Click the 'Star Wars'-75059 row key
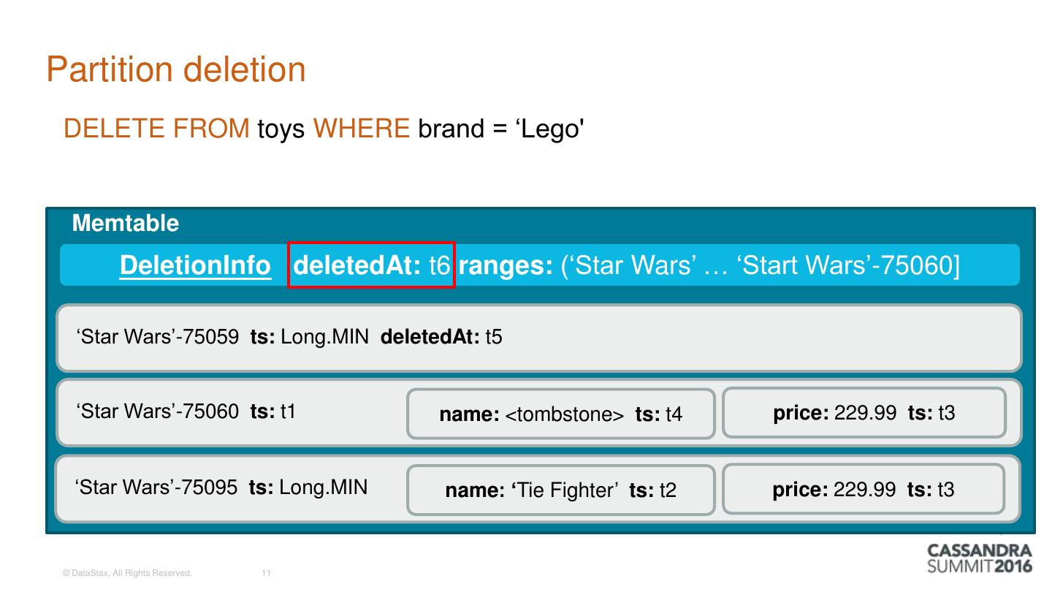The height and width of the screenshot is (592, 1052). (x=158, y=337)
